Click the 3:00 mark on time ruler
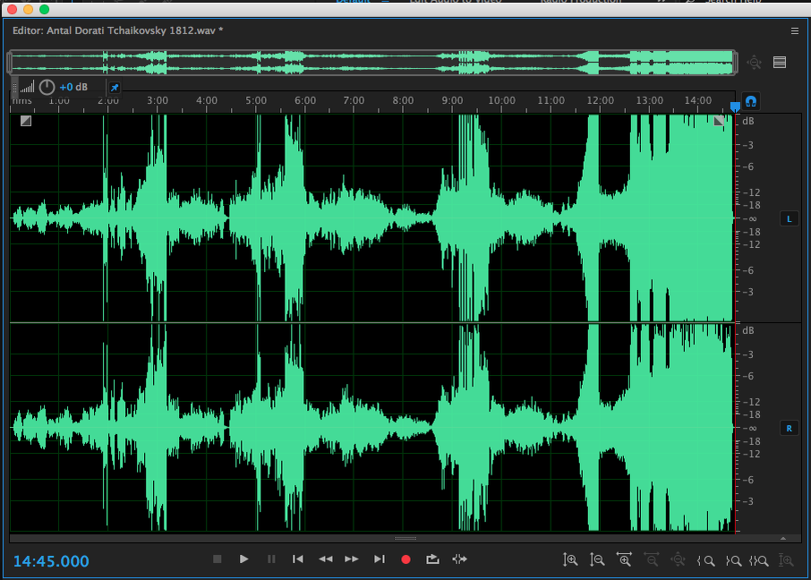811x580 pixels. coord(158,100)
